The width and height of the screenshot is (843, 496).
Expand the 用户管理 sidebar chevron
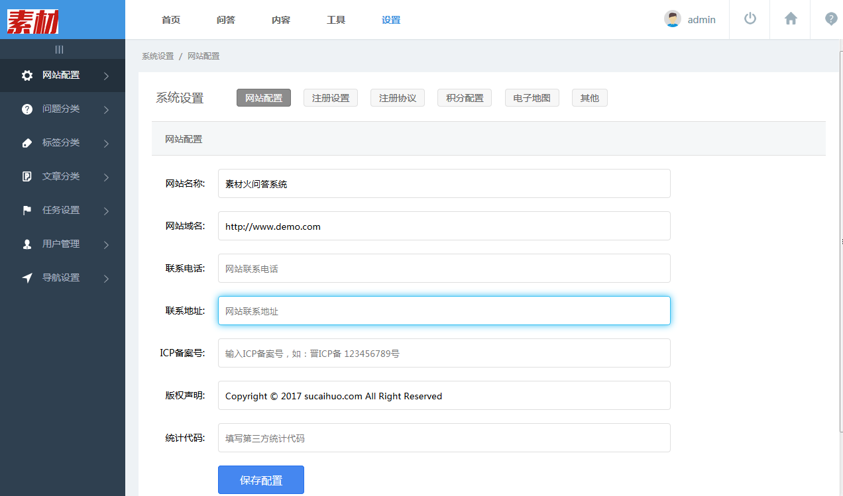(x=106, y=245)
